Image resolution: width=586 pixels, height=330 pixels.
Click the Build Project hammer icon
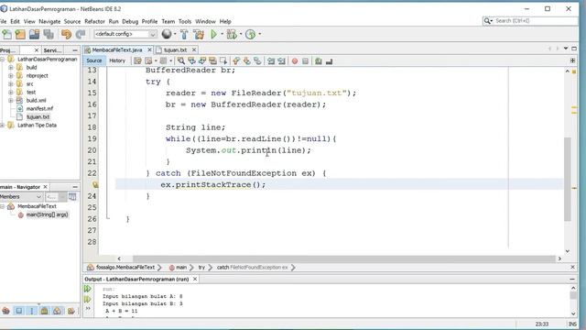(184, 35)
